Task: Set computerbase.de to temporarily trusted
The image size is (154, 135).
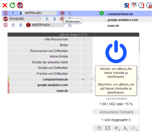Action: (x=13, y=13)
